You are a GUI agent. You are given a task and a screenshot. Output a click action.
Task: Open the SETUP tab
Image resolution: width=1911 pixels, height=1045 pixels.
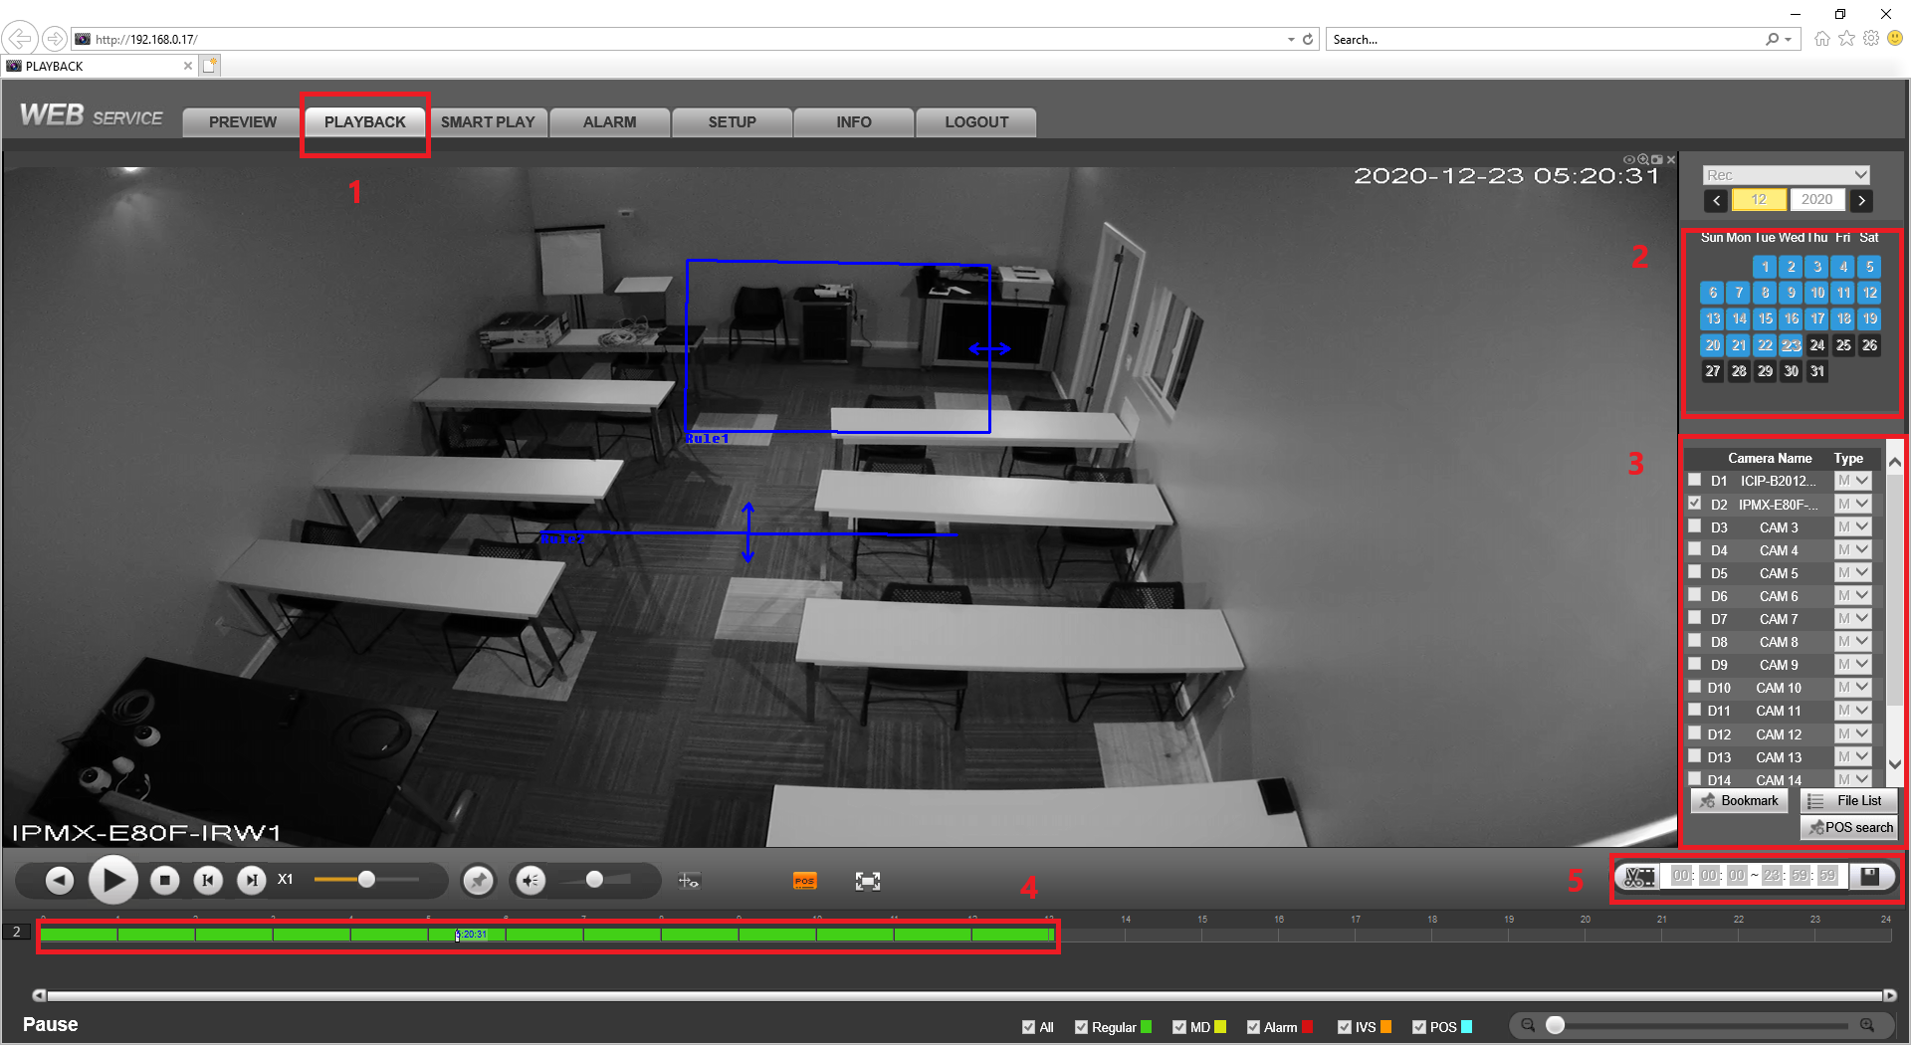[x=733, y=121]
